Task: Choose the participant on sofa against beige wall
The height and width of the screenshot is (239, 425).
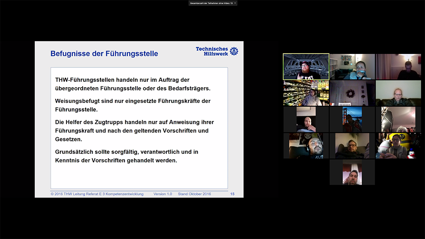Action: (x=398, y=93)
